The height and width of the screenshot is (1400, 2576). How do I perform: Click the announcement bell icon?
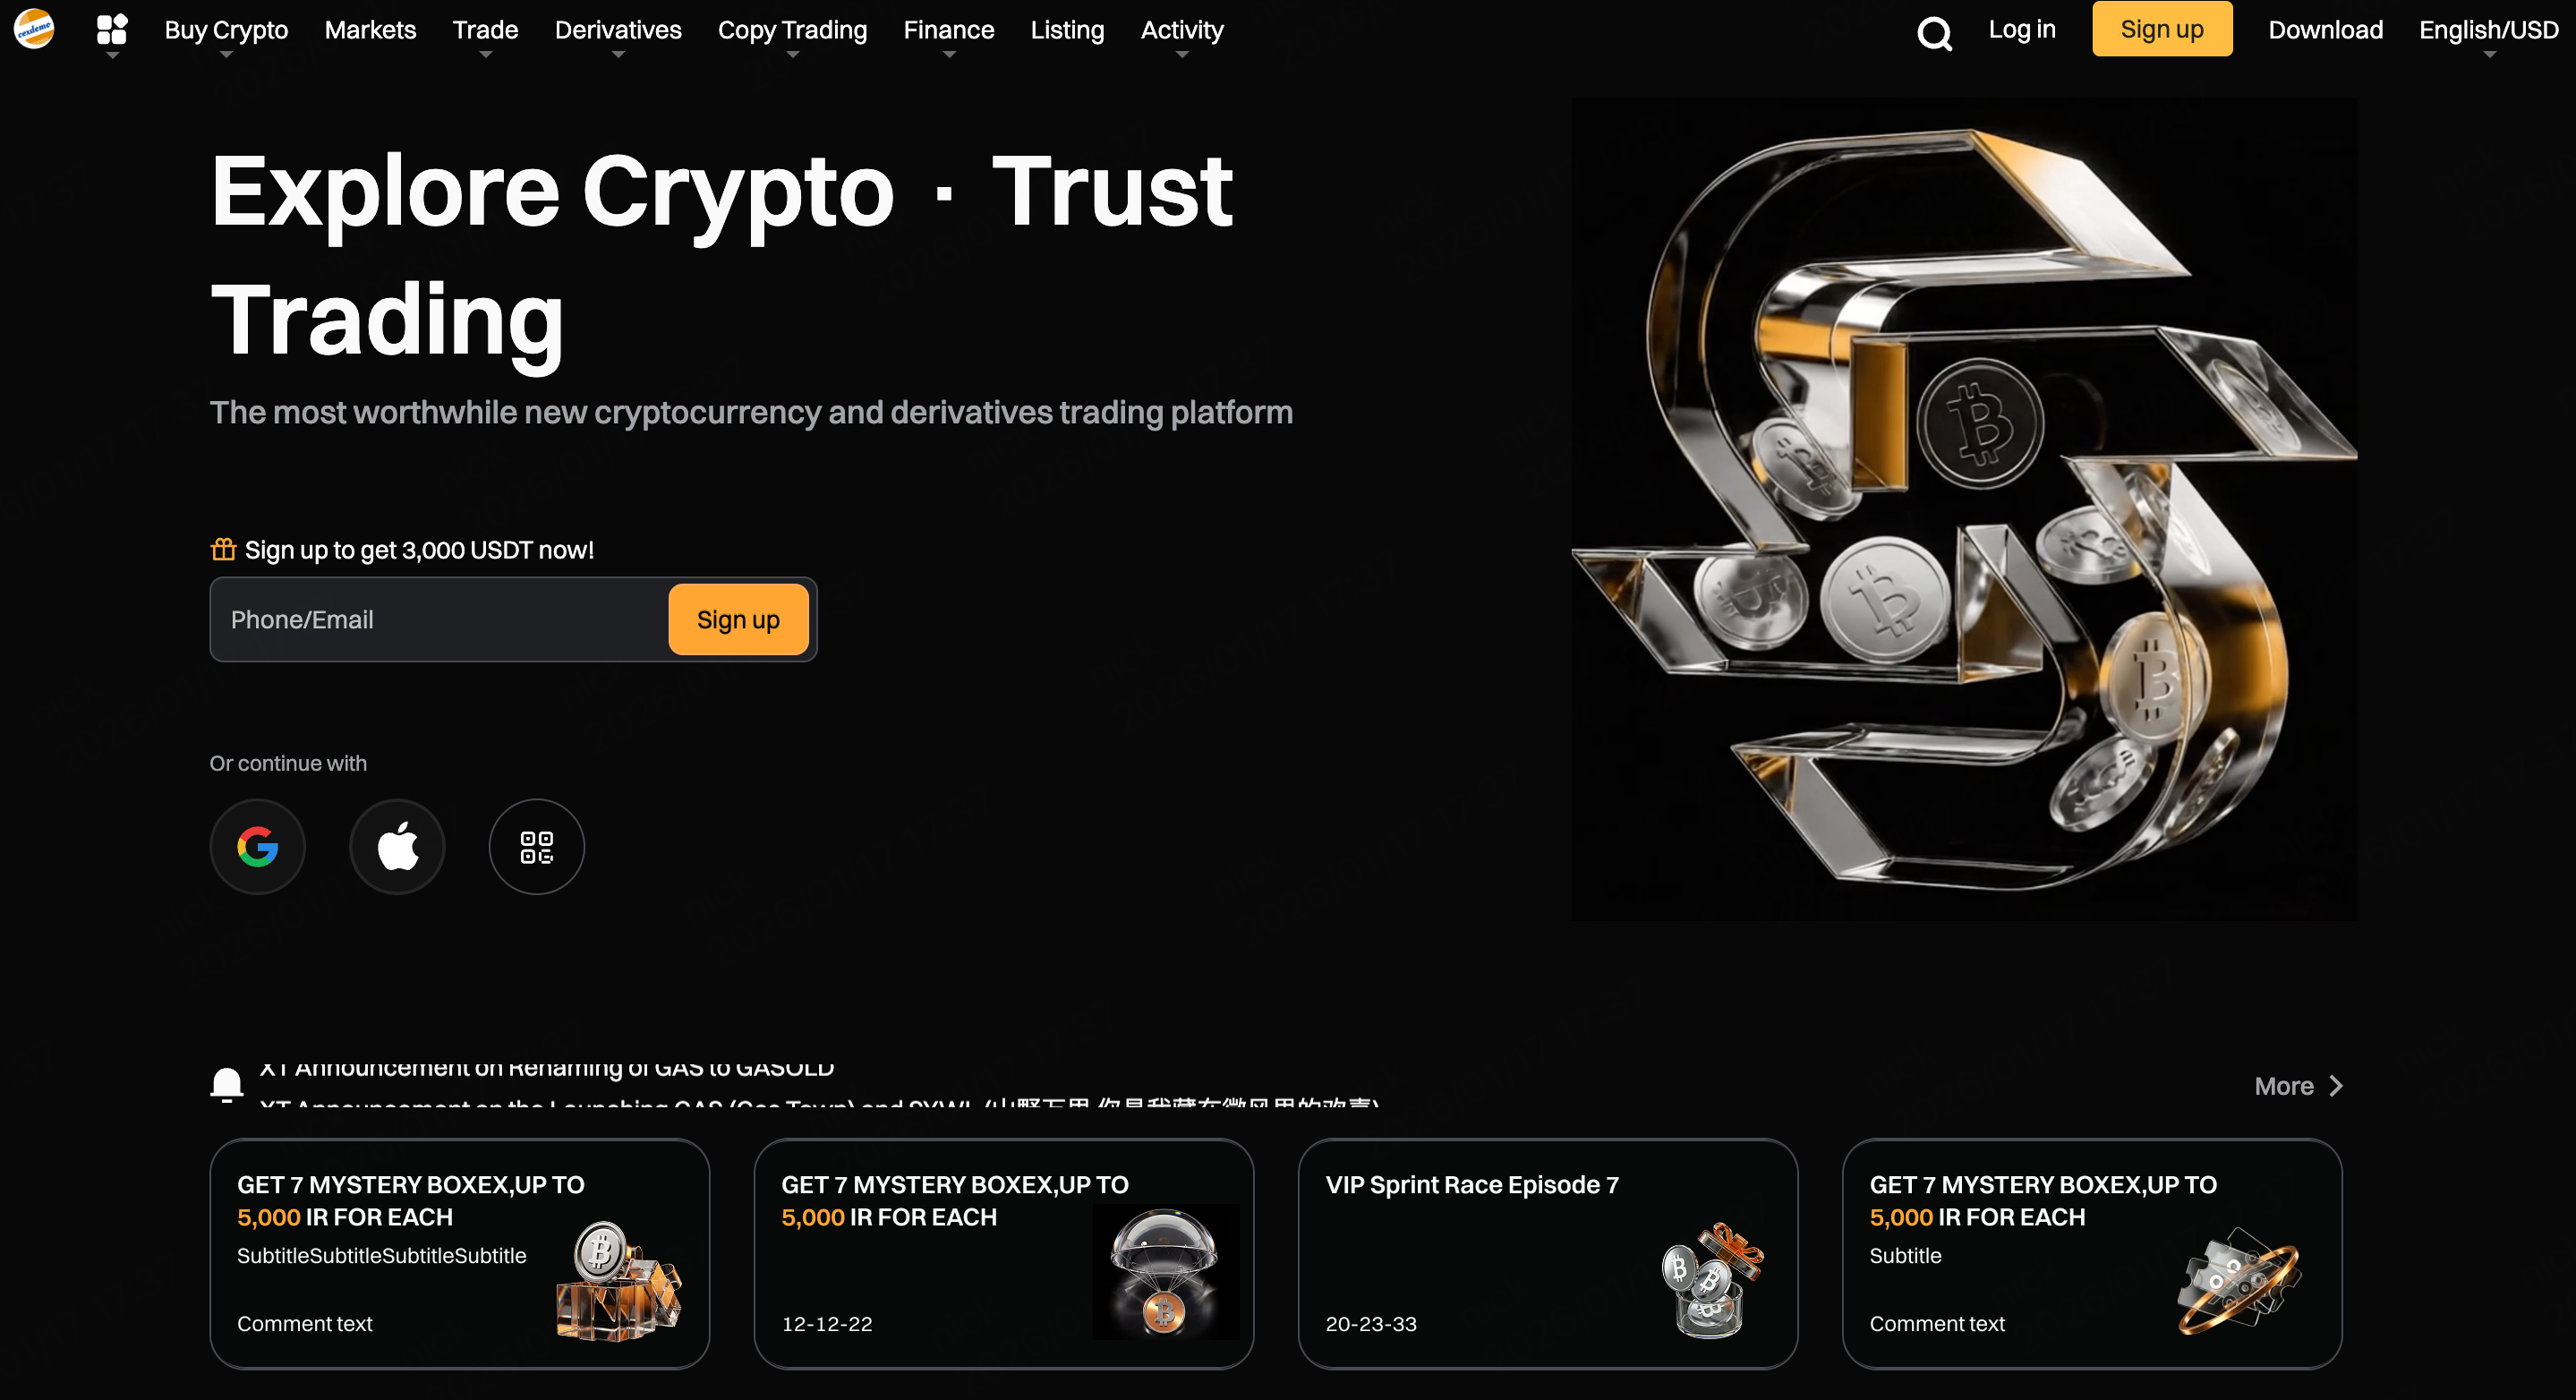pos(227,1085)
